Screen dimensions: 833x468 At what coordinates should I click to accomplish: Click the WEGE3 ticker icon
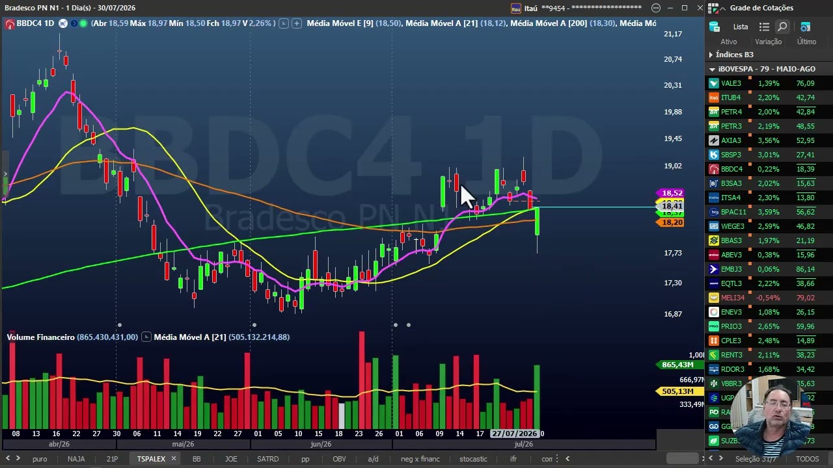point(714,226)
